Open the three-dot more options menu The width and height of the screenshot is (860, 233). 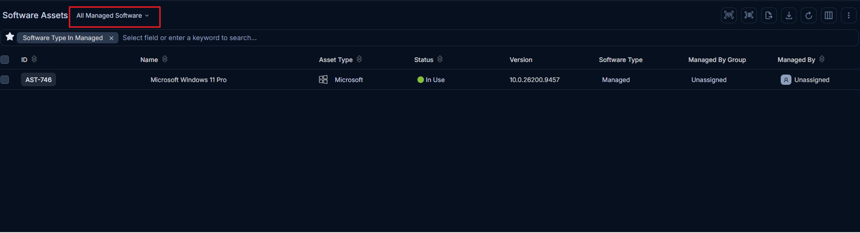coord(848,15)
